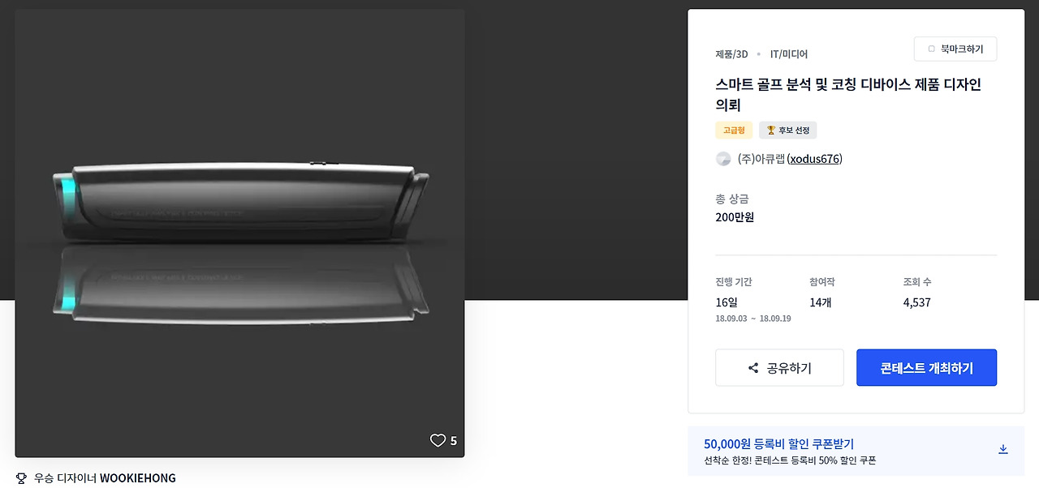Click the download icon on the coupon banner
Screen dimensions: 1039x488
point(1002,449)
